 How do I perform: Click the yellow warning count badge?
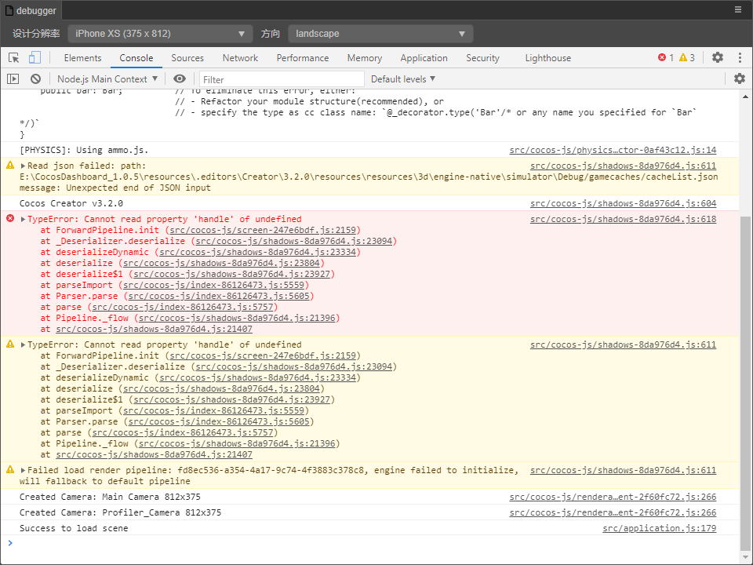(x=687, y=57)
